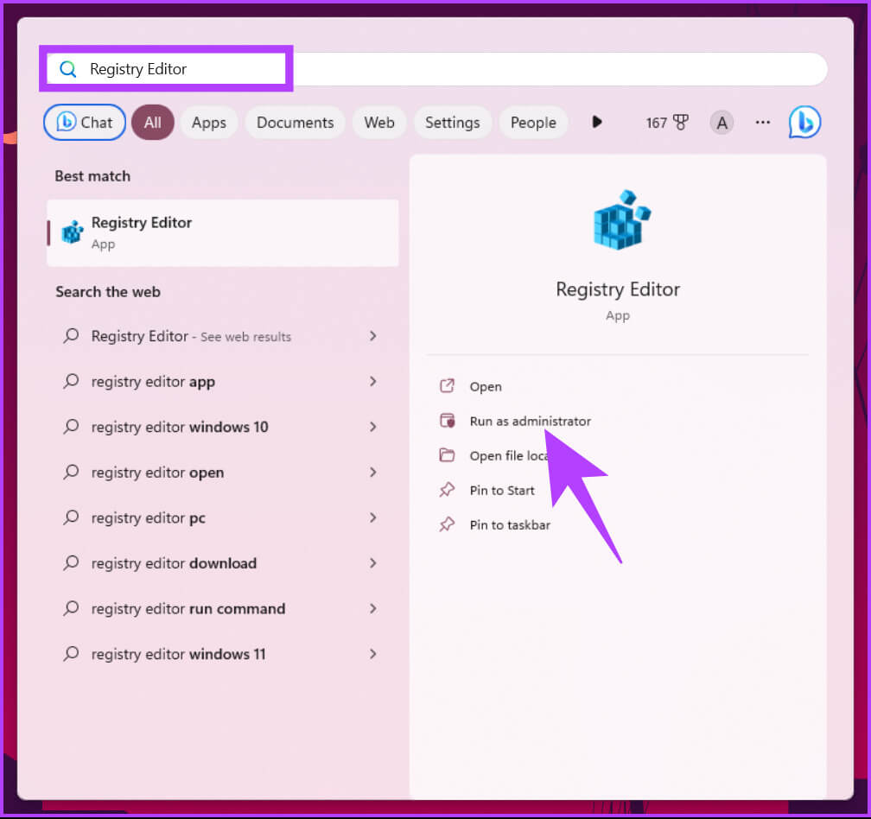The image size is (871, 819).
Task: Click the search magnifier icon in search box
Action: tap(67, 69)
